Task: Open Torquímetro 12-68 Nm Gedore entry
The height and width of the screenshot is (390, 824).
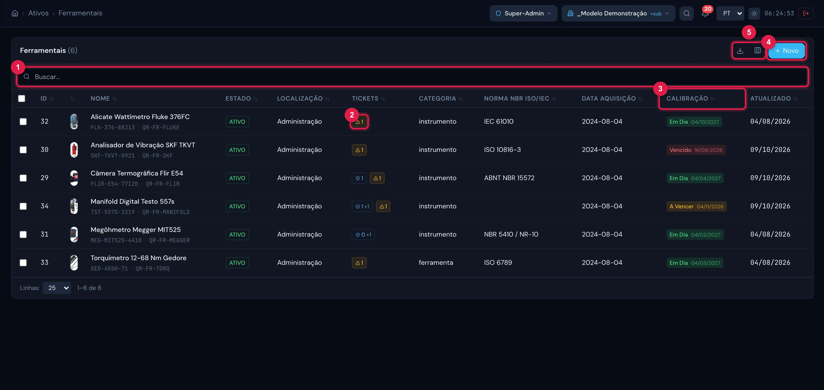Action: (x=139, y=258)
